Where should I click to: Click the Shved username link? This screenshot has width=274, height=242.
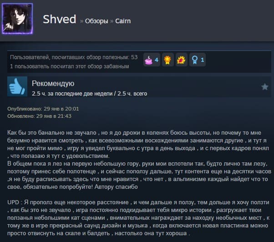[x=60, y=19]
